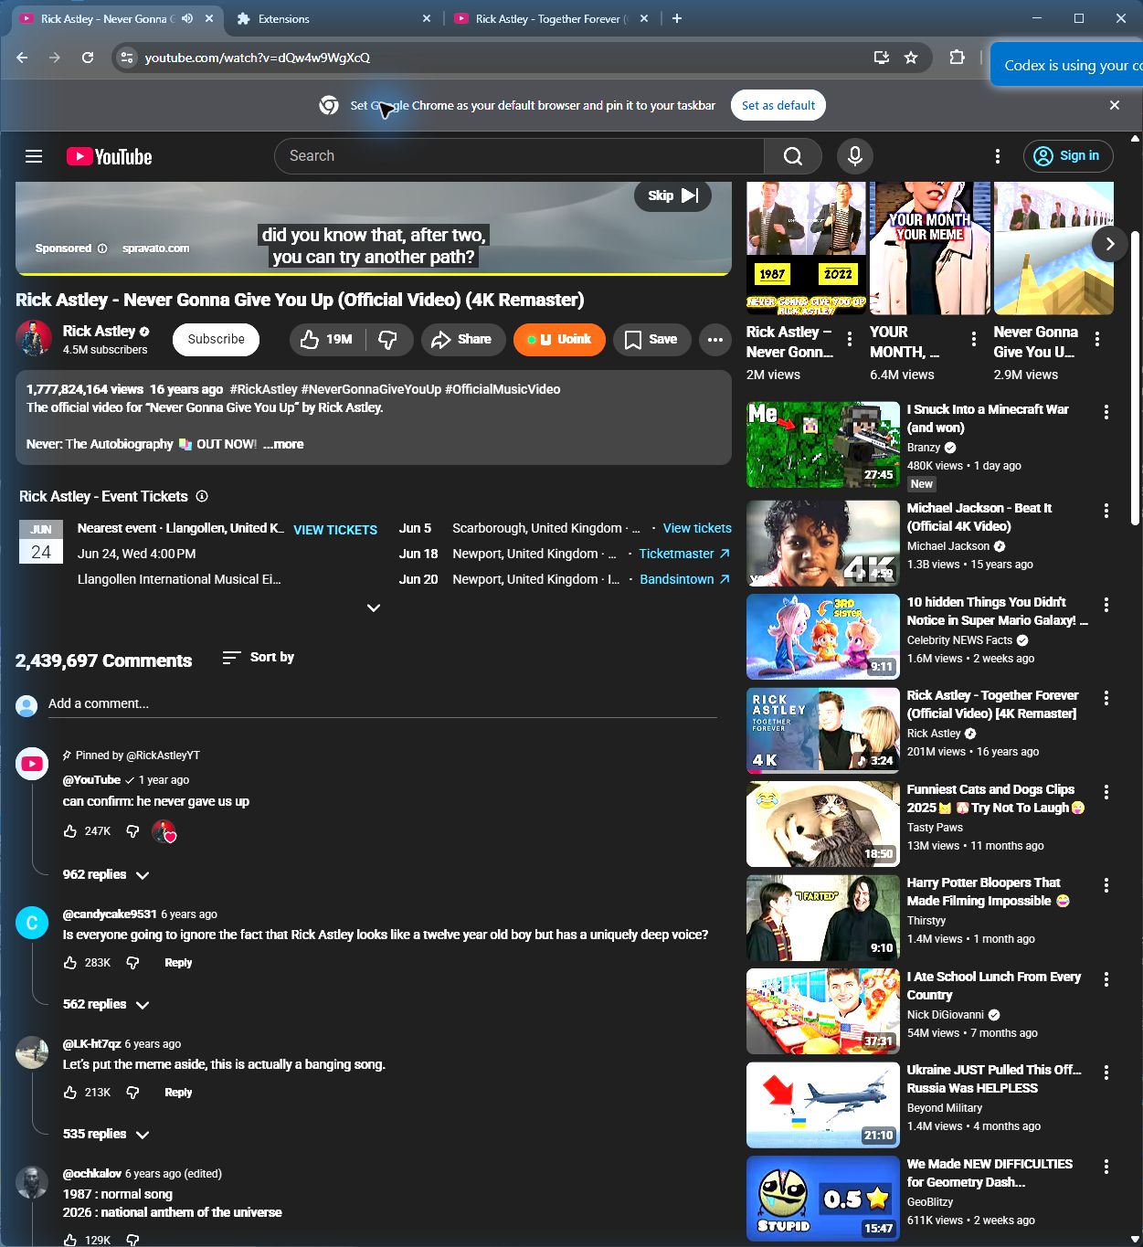Open options for Michael Jackson Beat It video
This screenshot has height=1247, width=1143.
1106,511
